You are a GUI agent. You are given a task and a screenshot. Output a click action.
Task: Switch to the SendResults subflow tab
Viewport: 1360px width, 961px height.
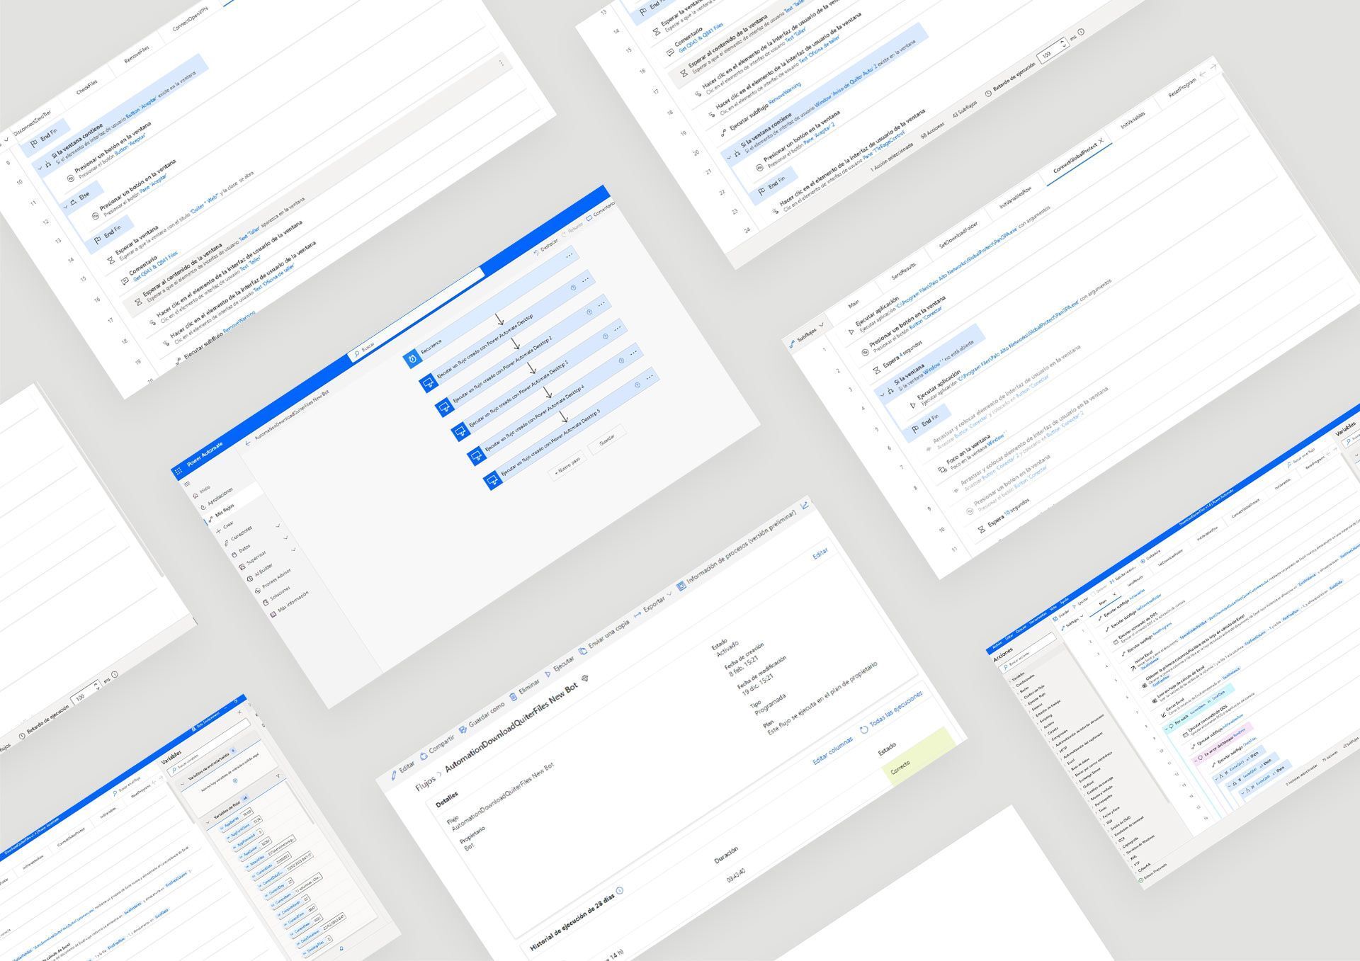pos(903,272)
